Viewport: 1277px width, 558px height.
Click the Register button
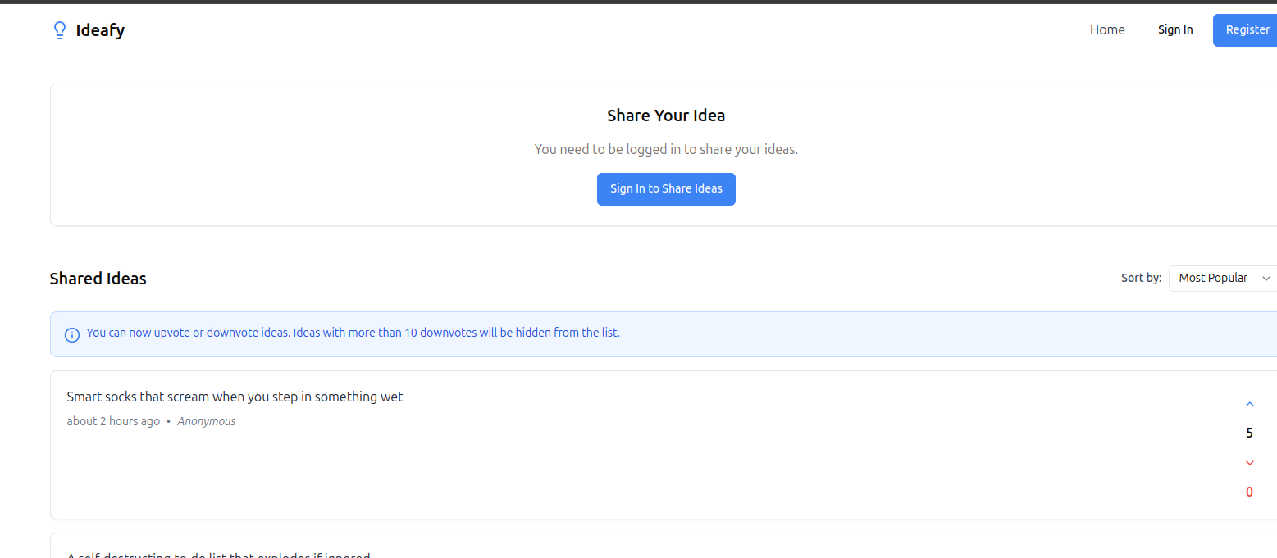(x=1247, y=30)
